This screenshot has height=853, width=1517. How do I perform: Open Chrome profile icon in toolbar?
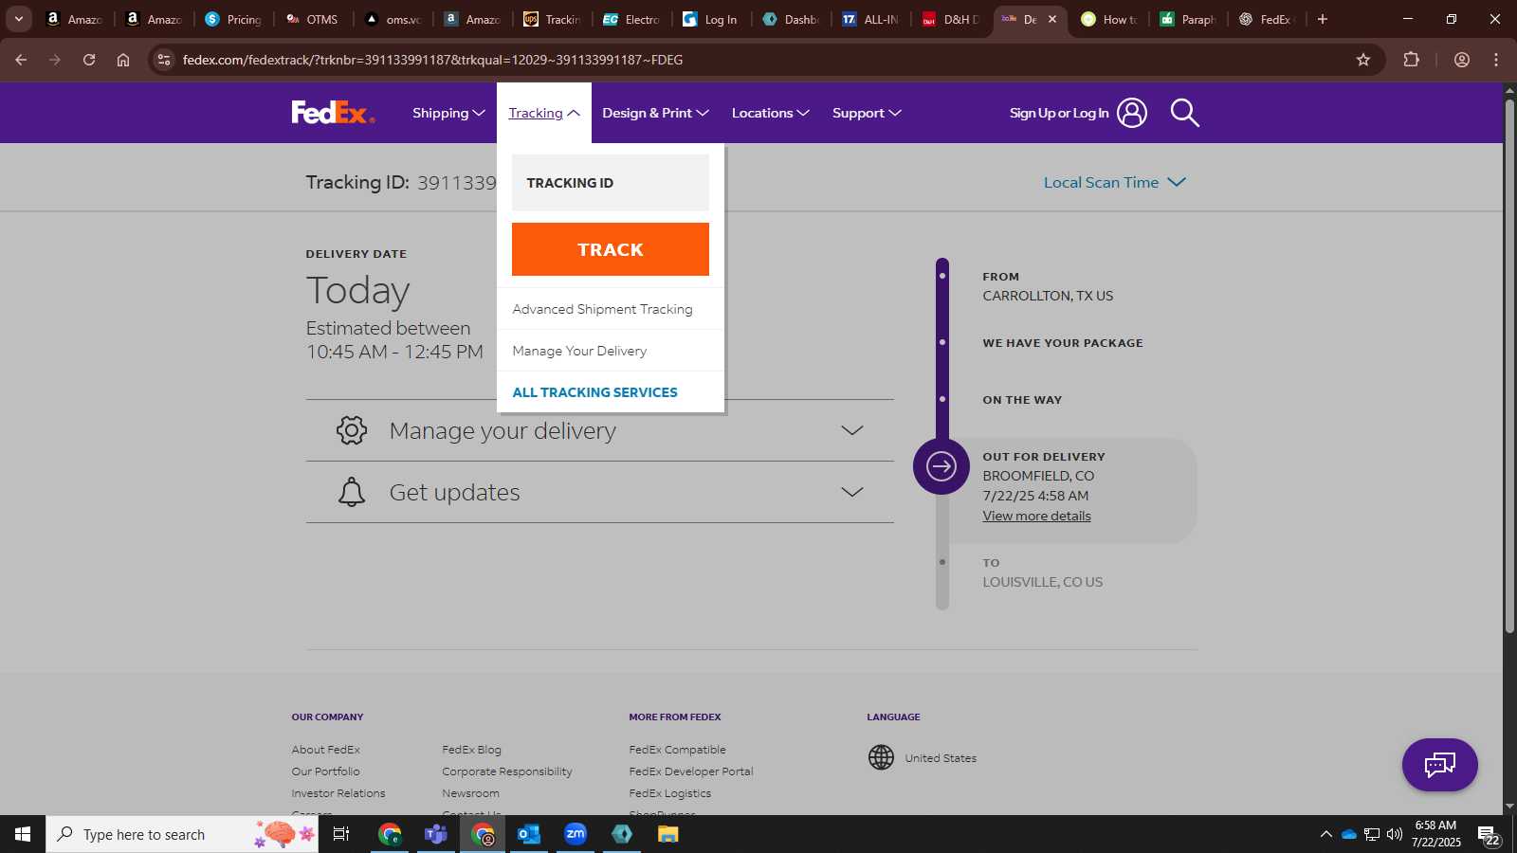point(1461,60)
